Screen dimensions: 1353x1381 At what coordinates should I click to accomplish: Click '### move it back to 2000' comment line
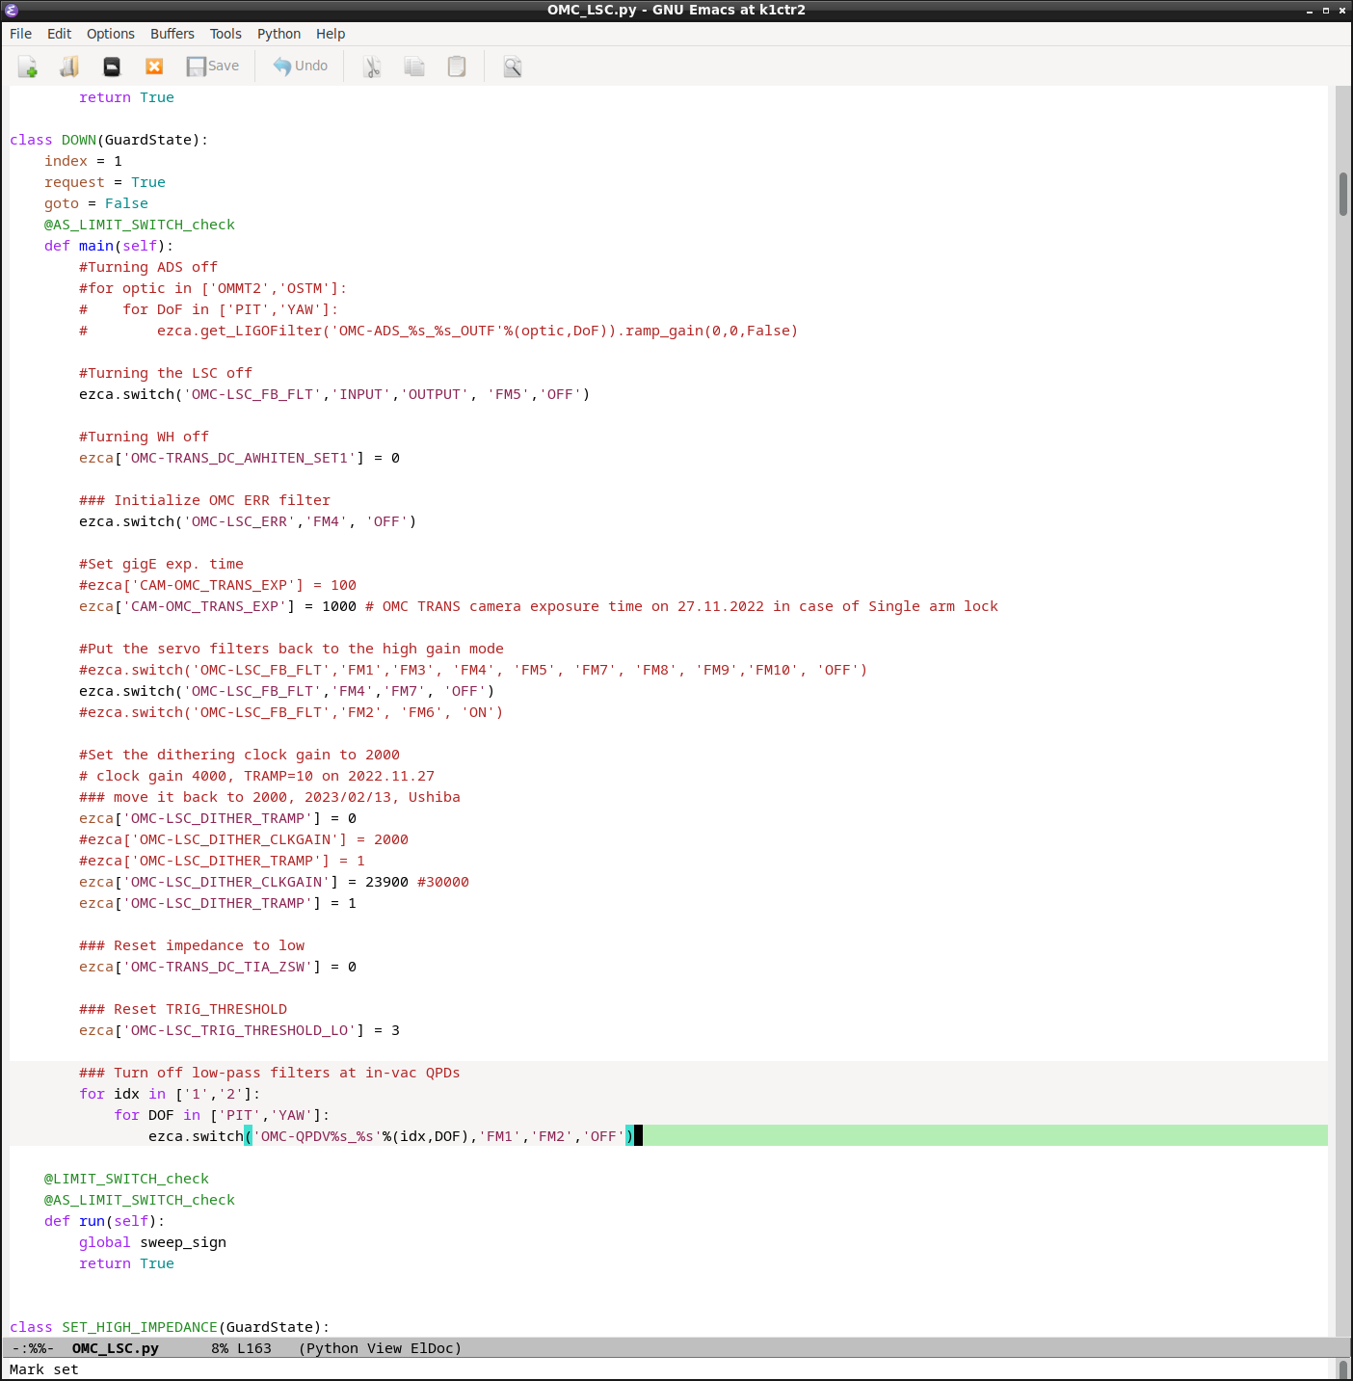[x=270, y=797]
